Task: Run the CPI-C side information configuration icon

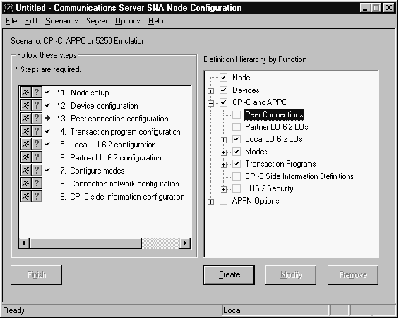Action: click(25, 196)
